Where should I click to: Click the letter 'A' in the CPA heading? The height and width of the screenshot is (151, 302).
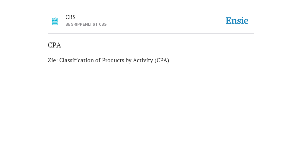59,45
